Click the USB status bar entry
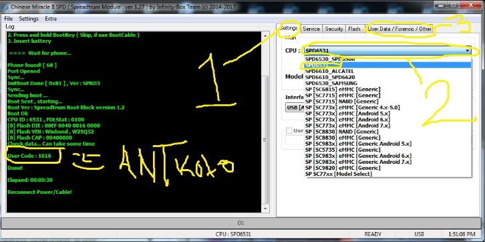Viewport: 485px width, 242px height. coord(419,234)
